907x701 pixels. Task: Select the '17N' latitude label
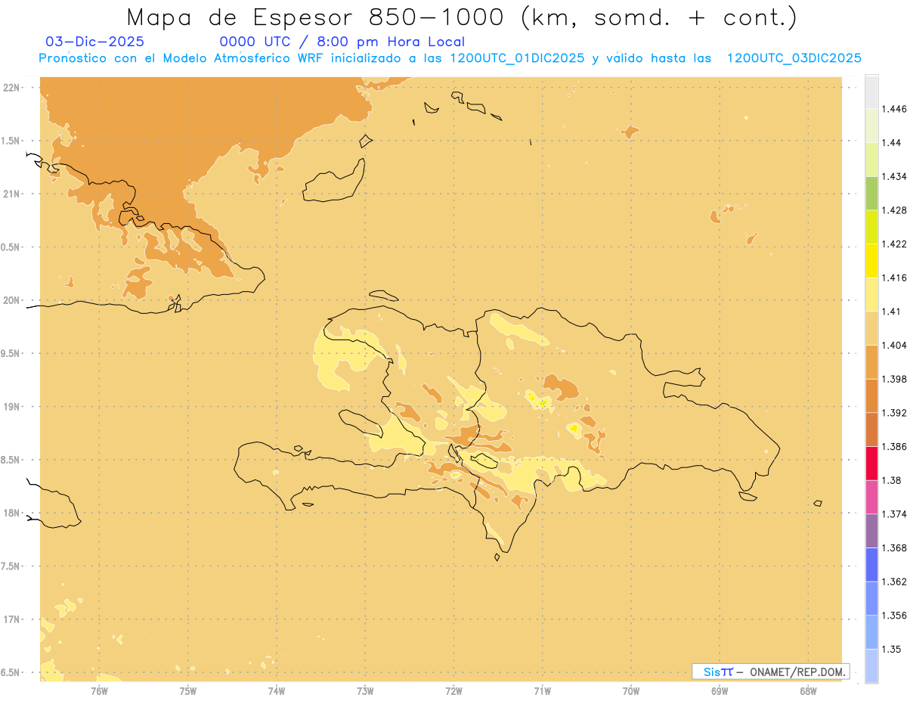click(12, 619)
